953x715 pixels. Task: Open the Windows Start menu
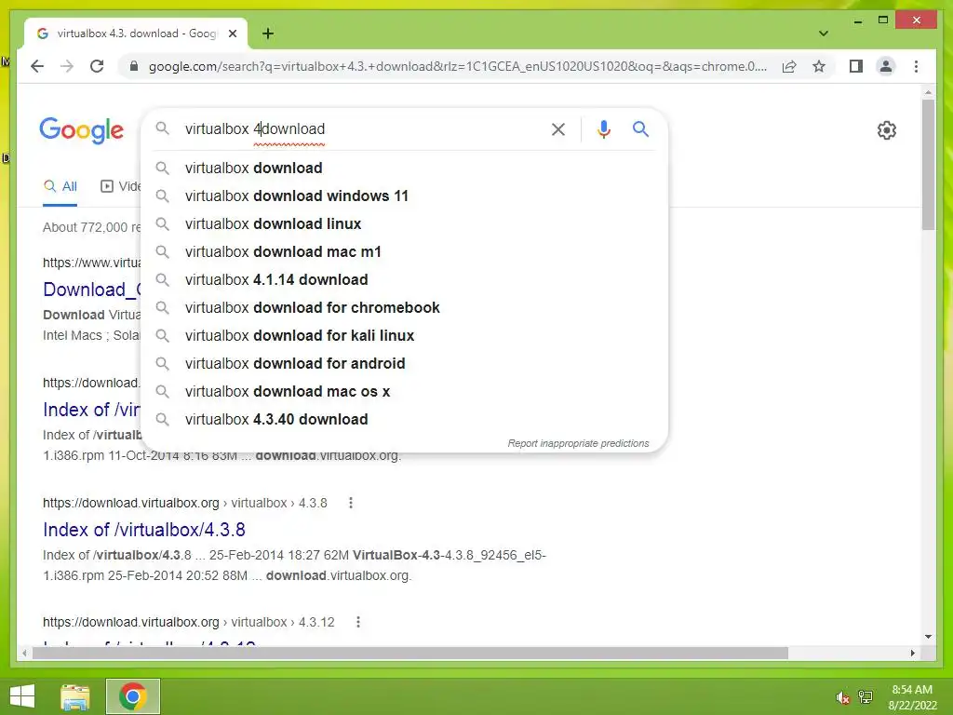22,696
